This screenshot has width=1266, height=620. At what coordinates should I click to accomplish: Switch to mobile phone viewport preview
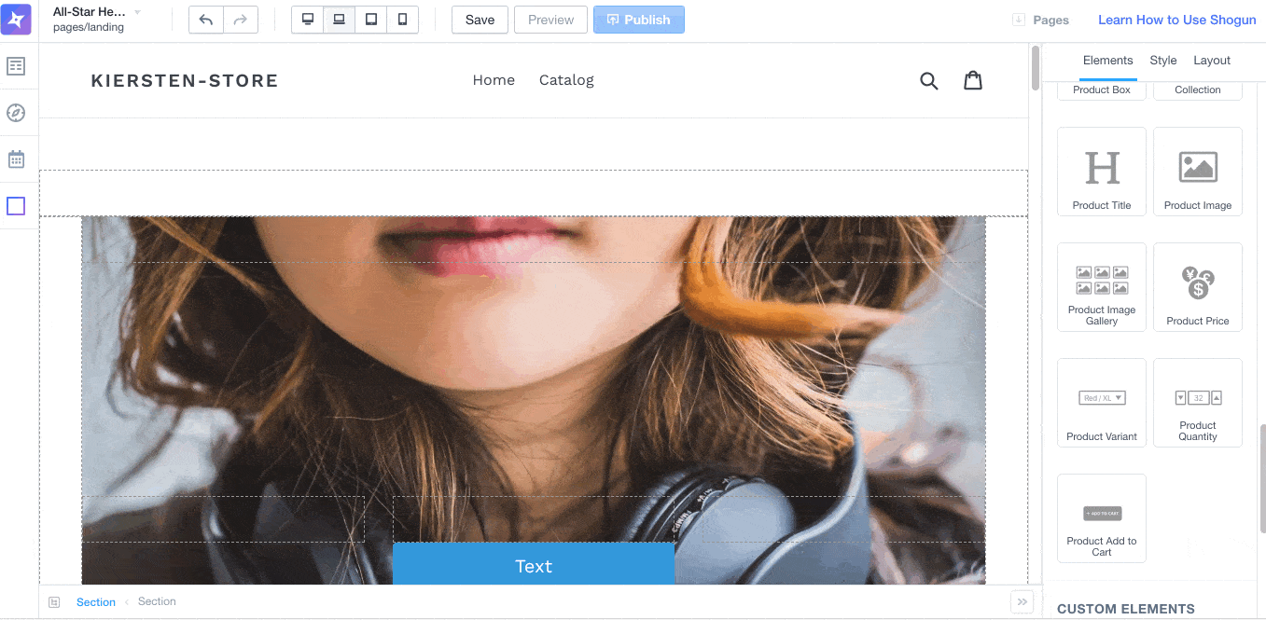click(402, 20)
